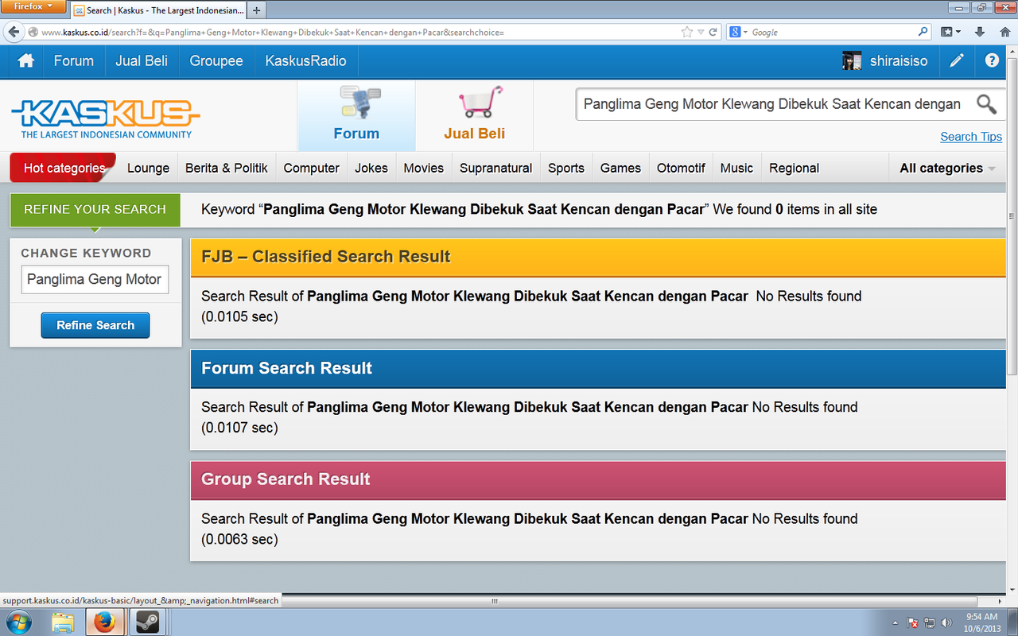This screenshot has height=636, width=1018.
Task: Open Jual Beli in top navigation bar
Action: tap(142, 61)
